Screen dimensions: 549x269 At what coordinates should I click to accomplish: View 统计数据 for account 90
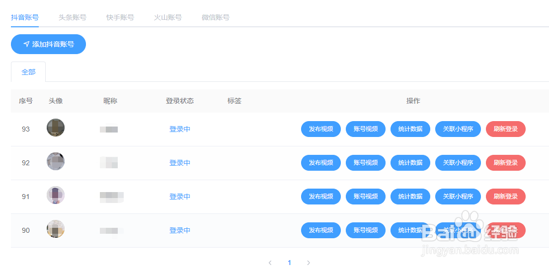coord(410,230)
